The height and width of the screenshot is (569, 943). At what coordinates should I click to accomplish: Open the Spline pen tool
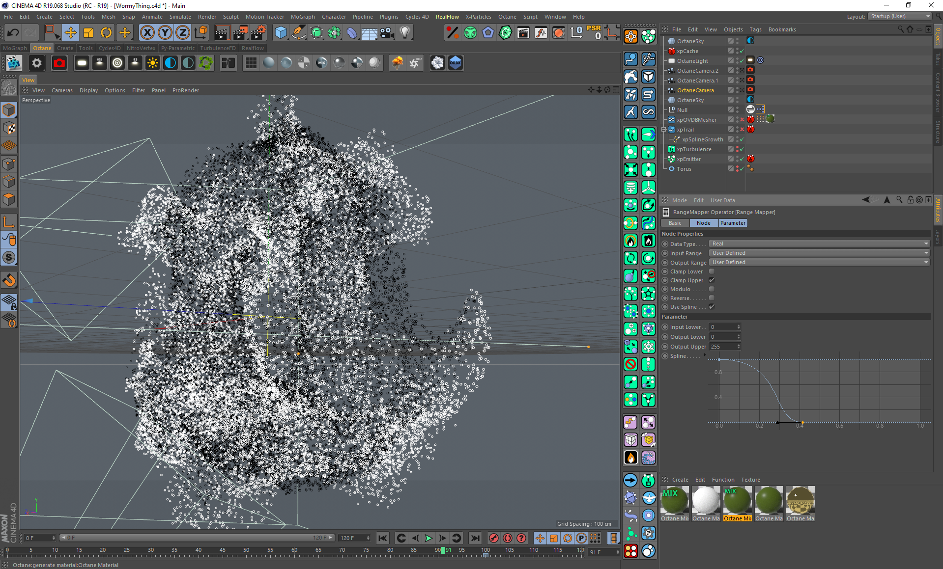298,33
